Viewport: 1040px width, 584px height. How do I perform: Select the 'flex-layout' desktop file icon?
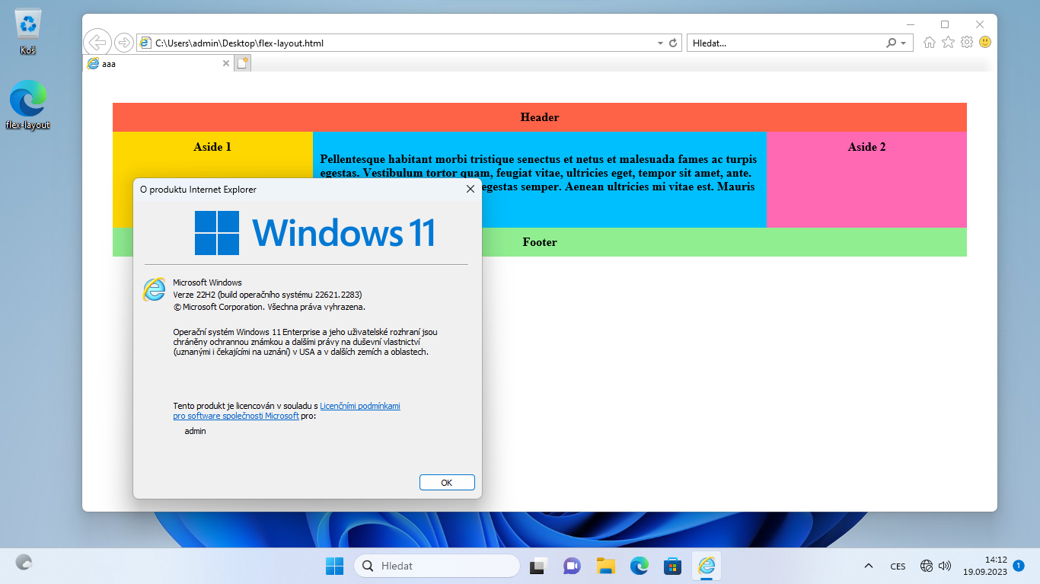(x=28, y=106)
